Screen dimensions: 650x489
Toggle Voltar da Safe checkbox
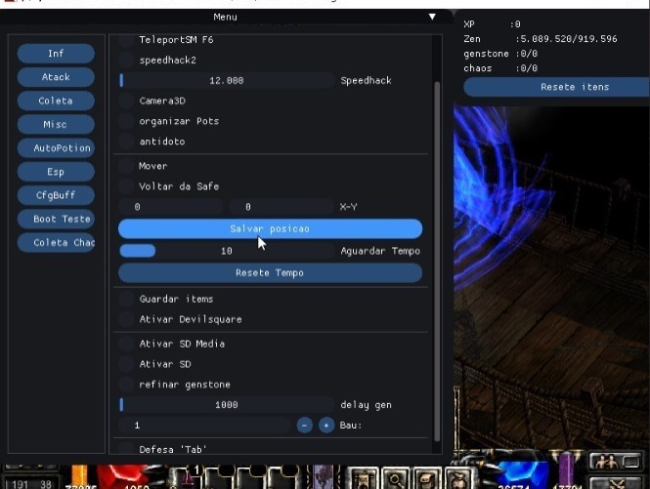coord(126,185)
